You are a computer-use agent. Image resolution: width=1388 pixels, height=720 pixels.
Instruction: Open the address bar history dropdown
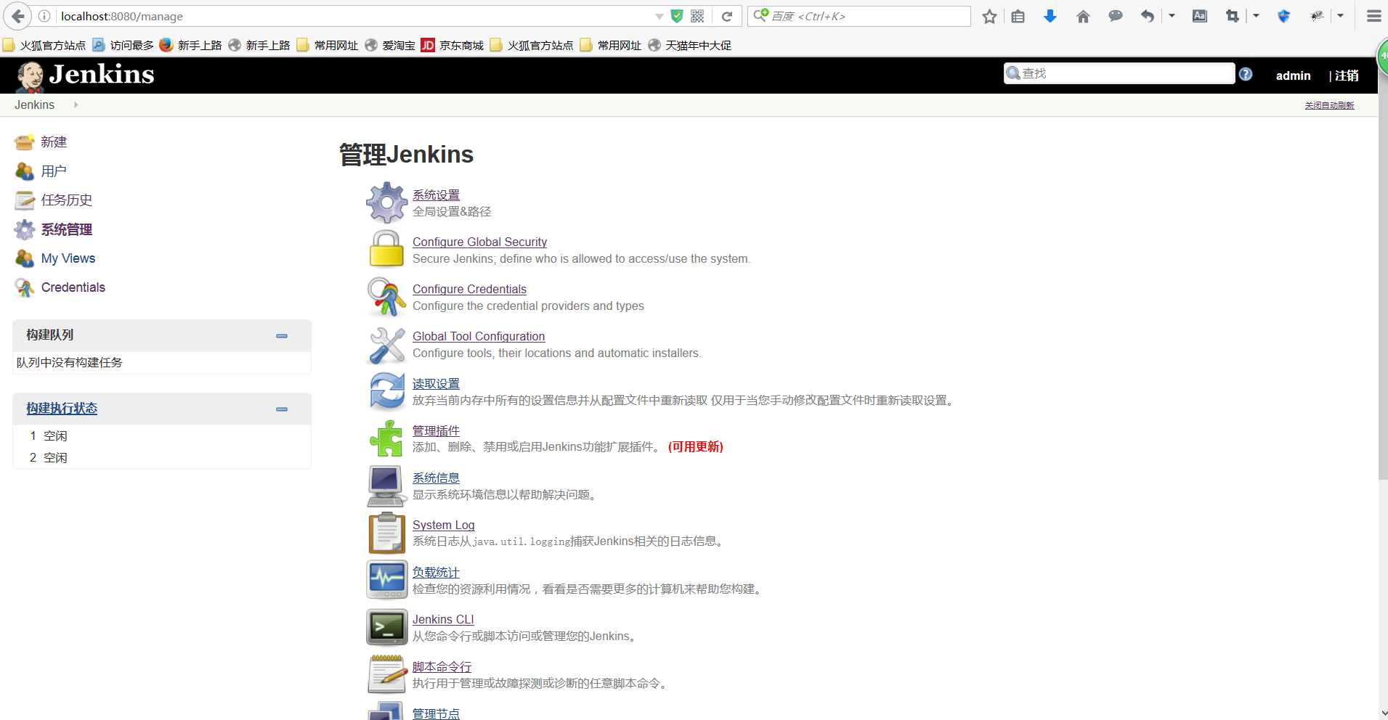(x=659, y=16)
